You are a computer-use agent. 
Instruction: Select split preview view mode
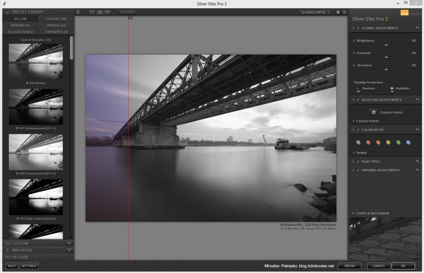pos(100,12)
